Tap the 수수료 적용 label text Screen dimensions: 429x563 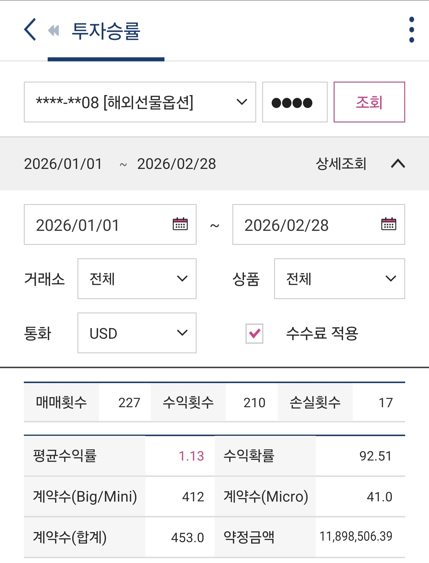tap(322, 333)
